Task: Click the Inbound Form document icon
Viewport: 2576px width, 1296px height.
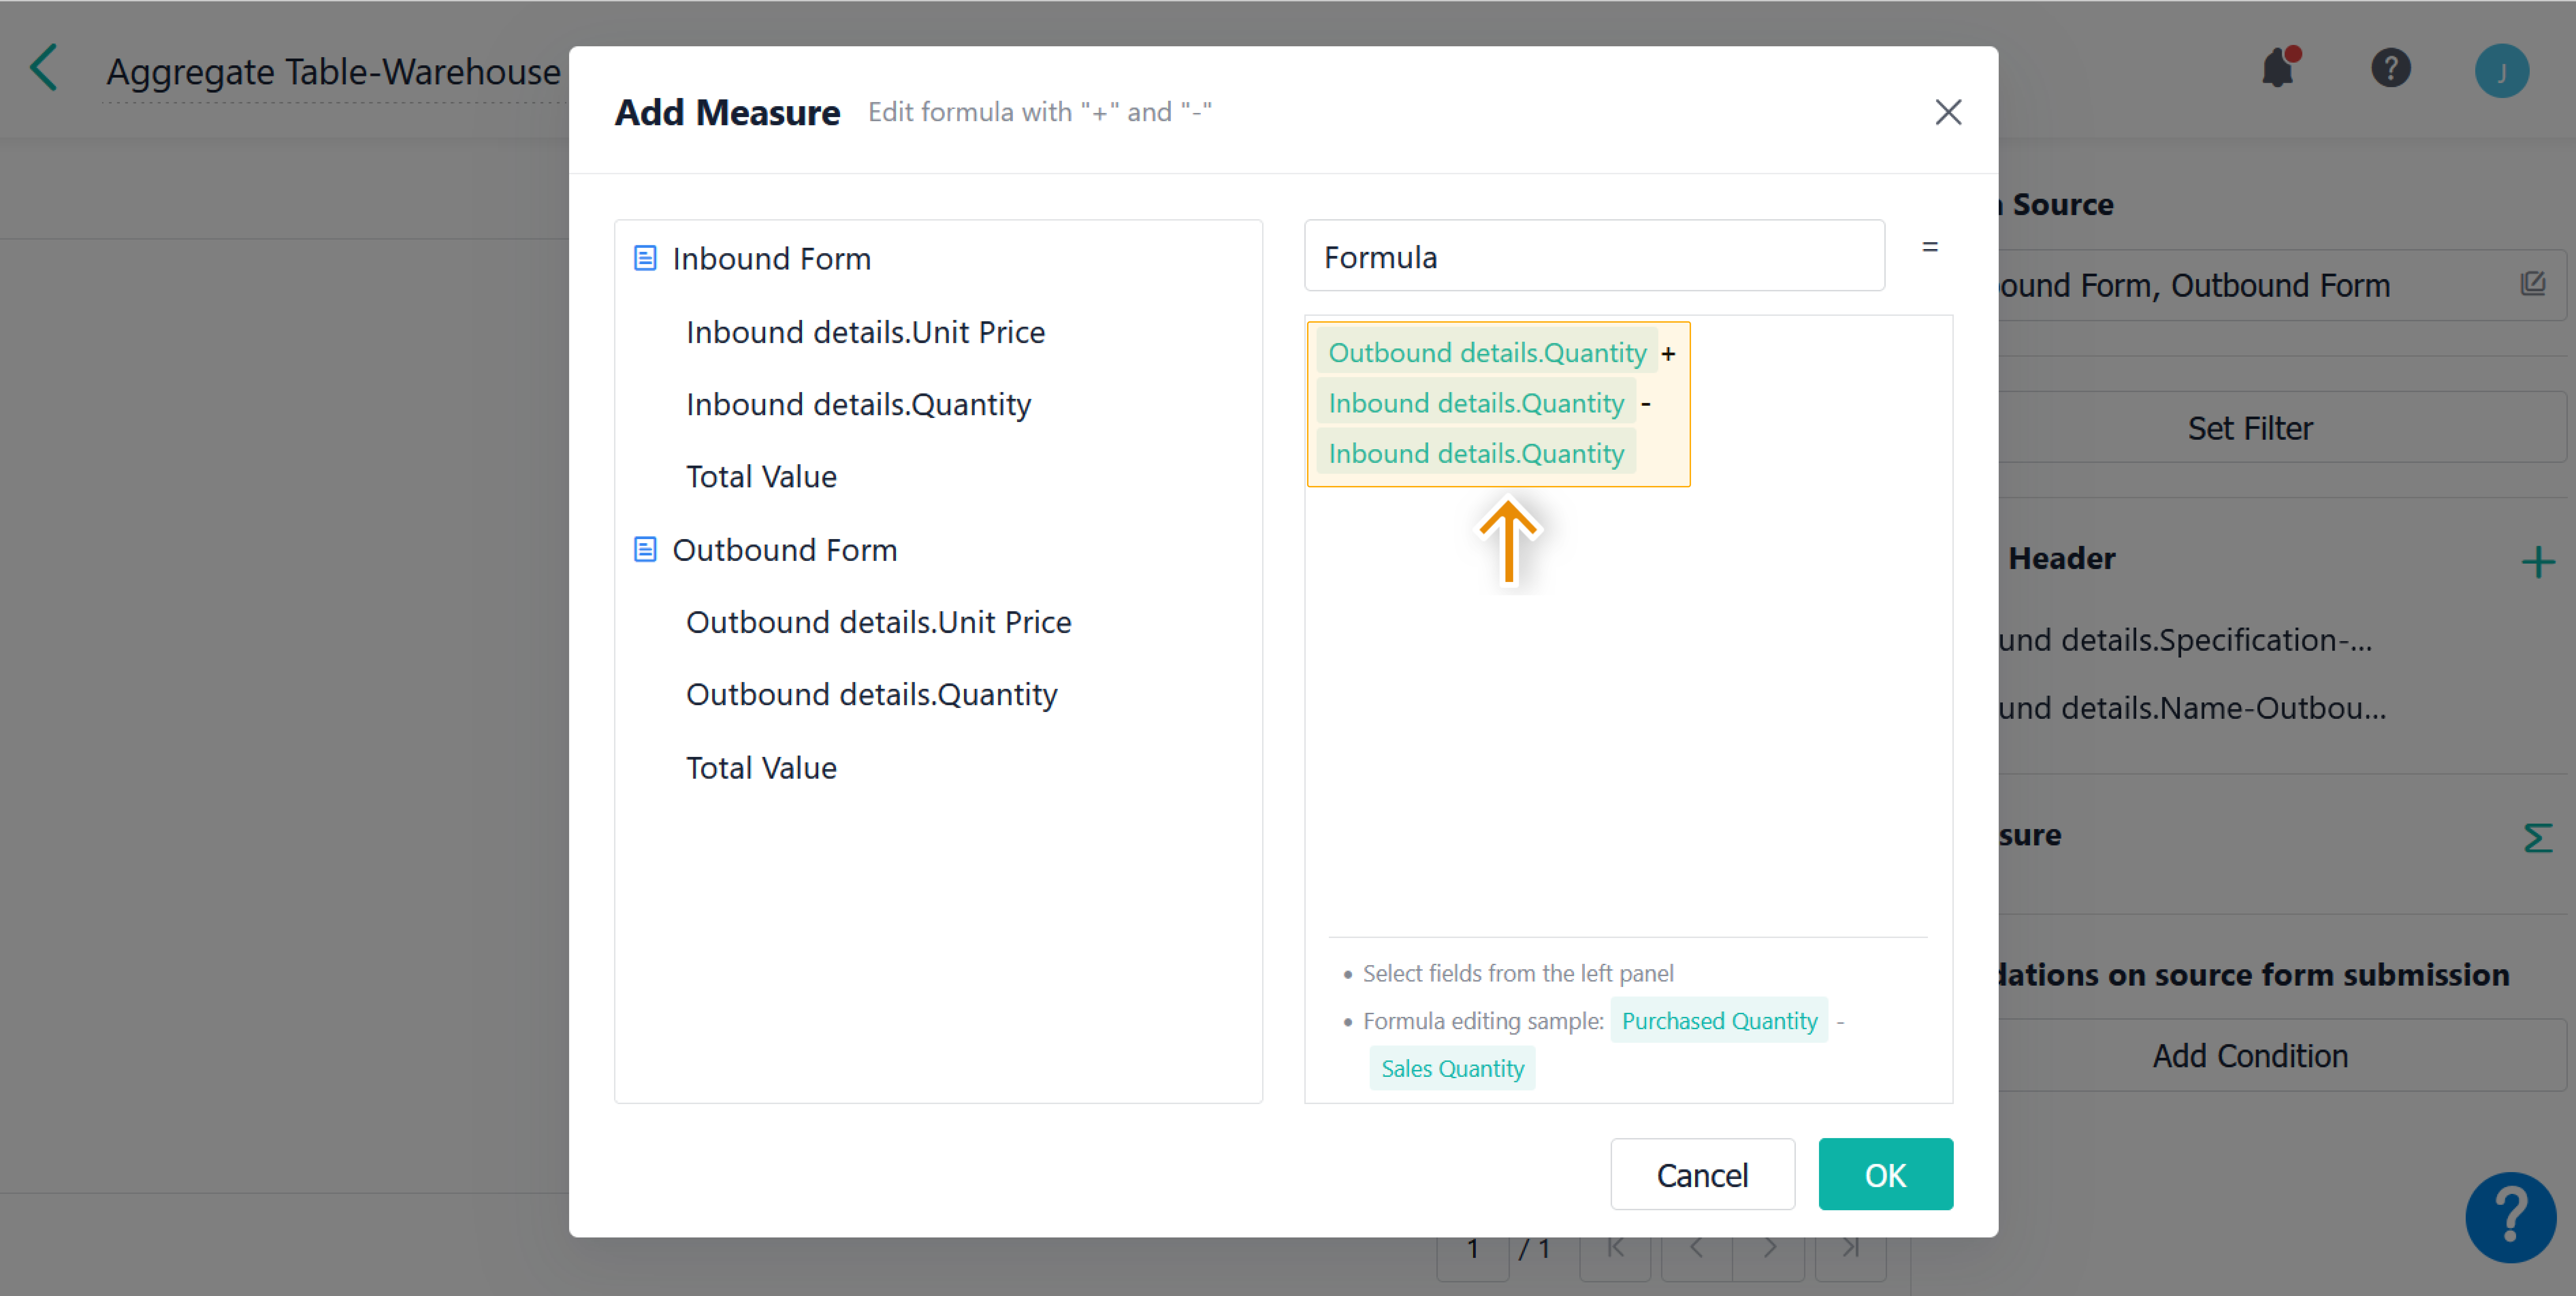Action: (x=645, y=258)
